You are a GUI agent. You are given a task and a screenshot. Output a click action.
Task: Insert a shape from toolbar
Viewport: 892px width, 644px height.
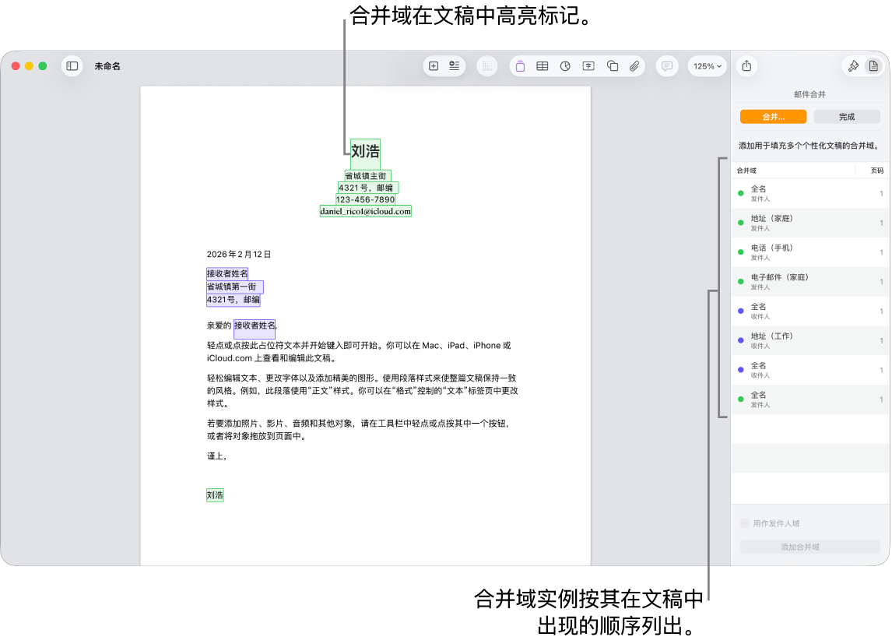pyautogui.click(x=613, y=66)
